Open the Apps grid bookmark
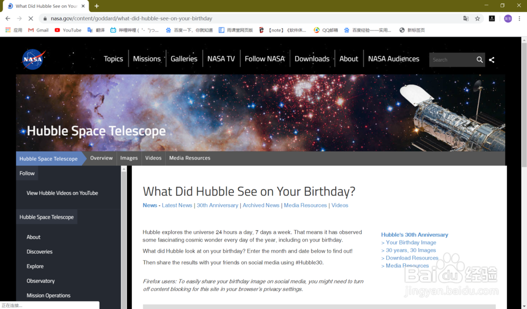Screen dimensions: 527x309 (x=14, y=30)
